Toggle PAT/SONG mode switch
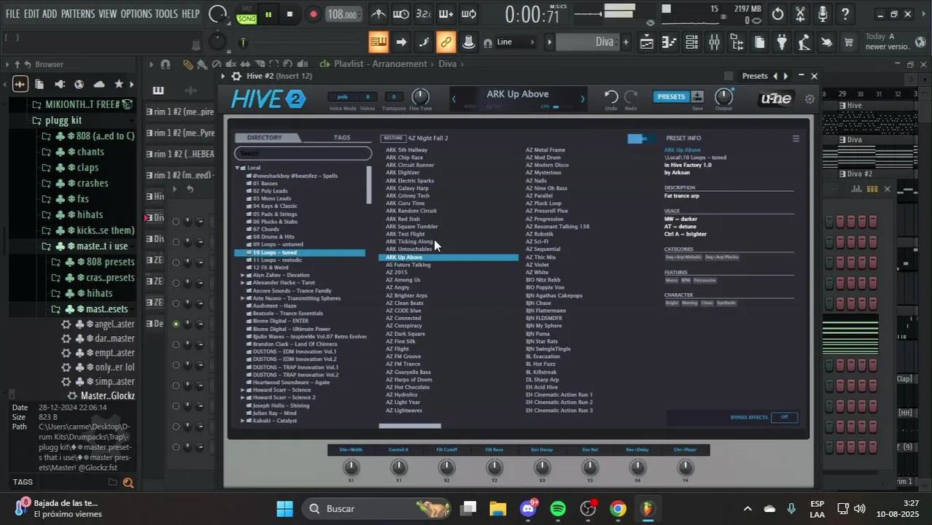 tap(246, 15)
